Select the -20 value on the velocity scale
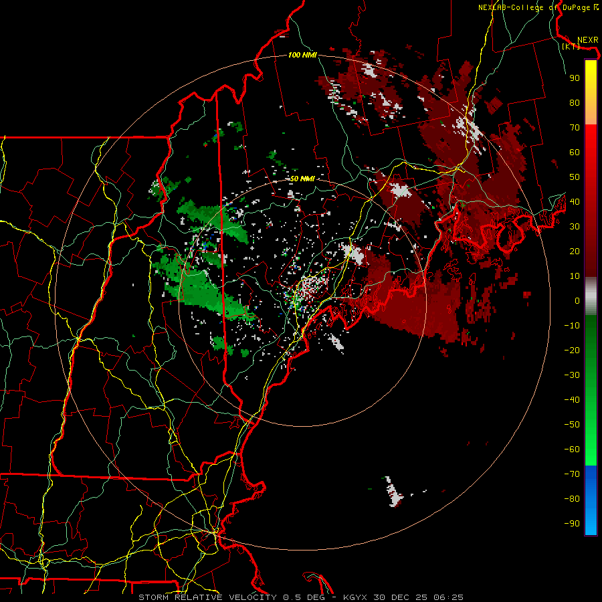The height and width of the screenshot is (602, 602). pyautogui.click(x=572, y=350)
